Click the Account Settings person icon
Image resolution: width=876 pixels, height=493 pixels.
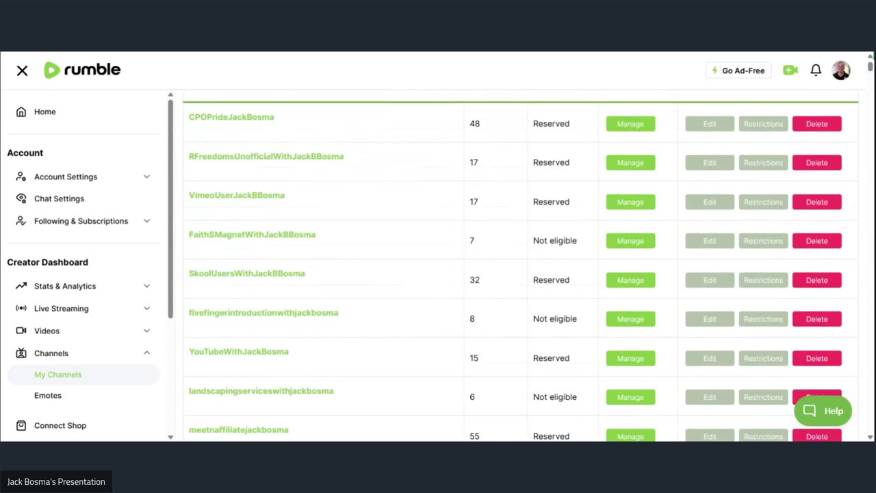tap(21, 177)
